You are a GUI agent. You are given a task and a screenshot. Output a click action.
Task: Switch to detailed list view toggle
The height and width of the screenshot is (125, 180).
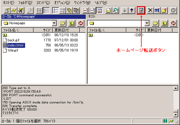[46, 10]
